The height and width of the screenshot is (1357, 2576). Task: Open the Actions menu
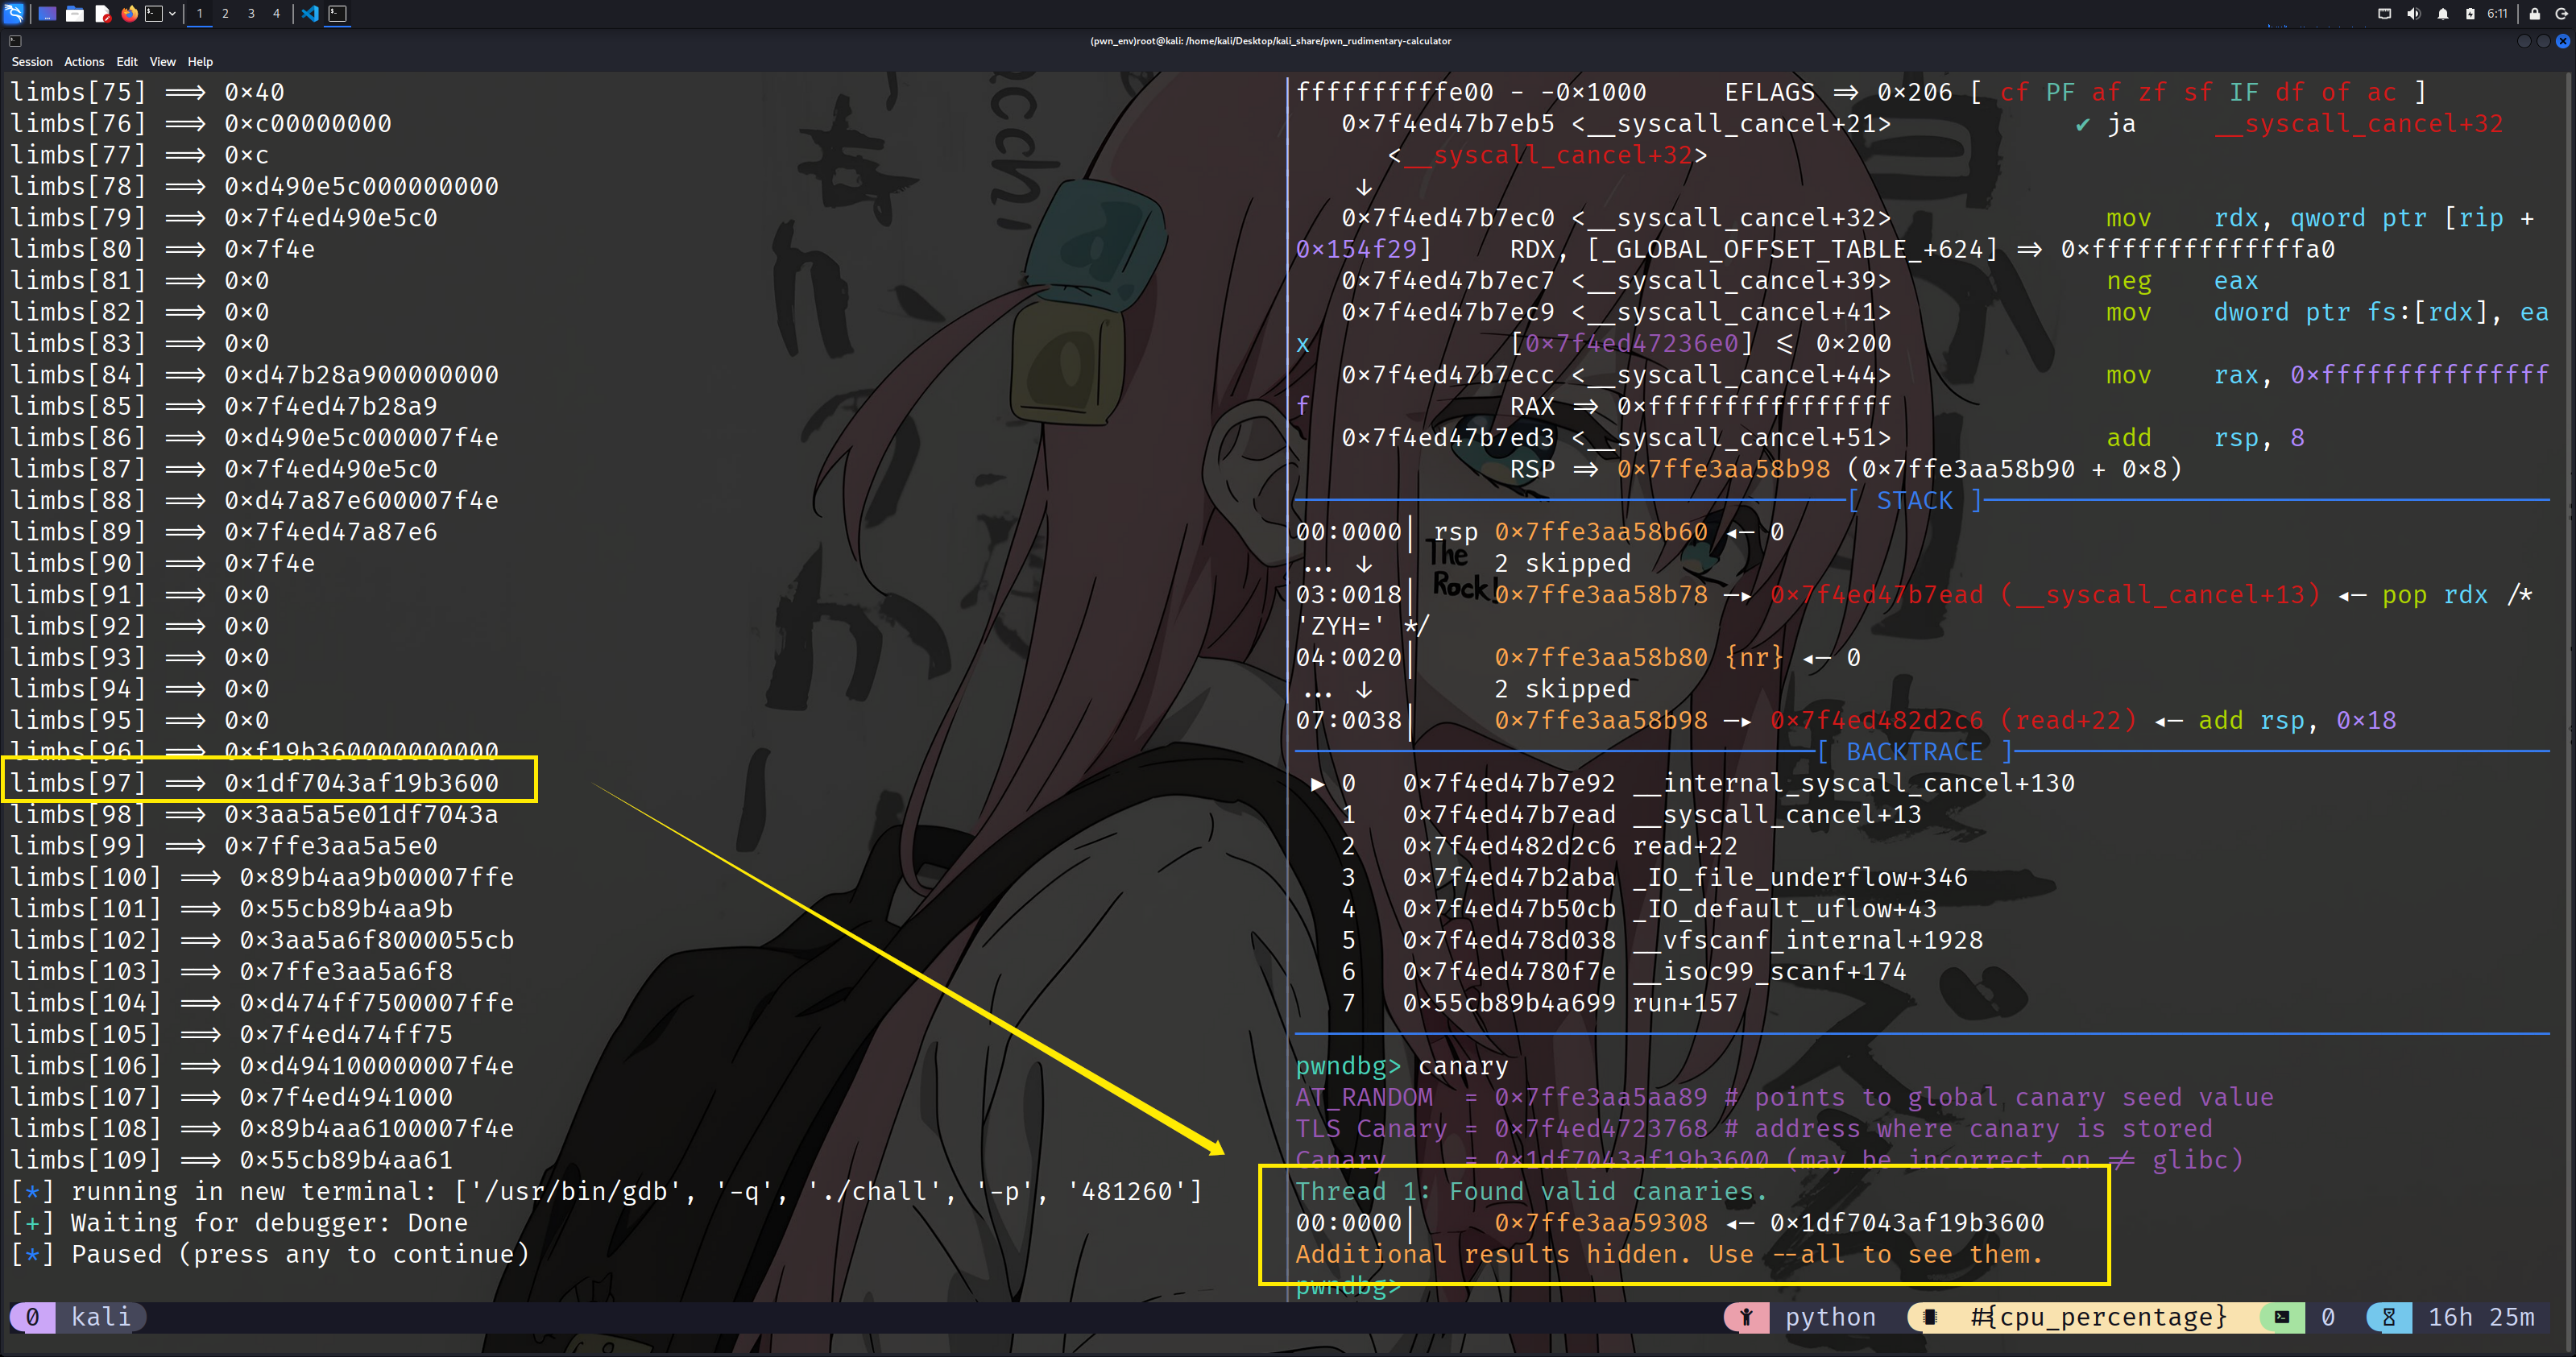(84, 62)
